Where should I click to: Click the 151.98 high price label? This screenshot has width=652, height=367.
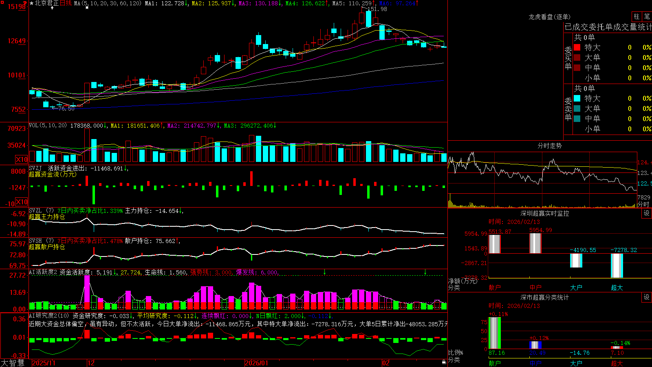point(377,9)
